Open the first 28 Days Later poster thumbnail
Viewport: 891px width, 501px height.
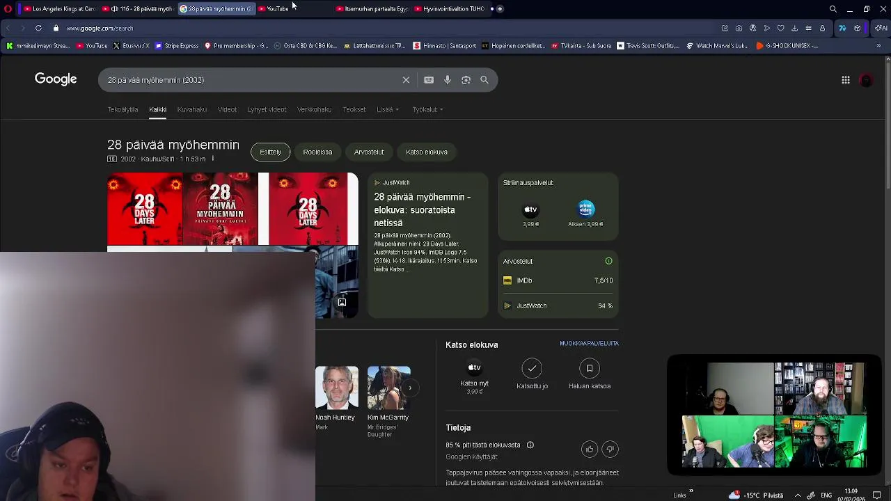[x=145, y=209]
